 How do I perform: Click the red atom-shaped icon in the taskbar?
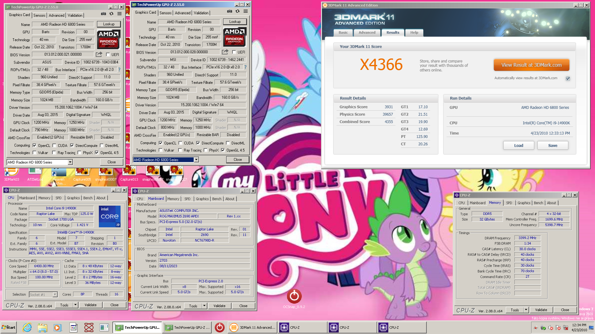(89, 328)
